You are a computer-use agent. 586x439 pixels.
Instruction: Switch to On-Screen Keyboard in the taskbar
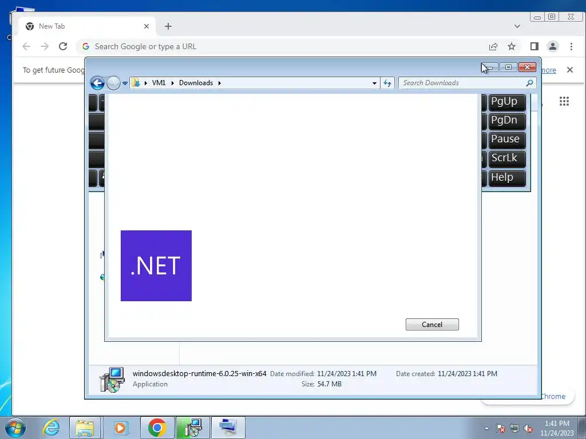pos(228,428)
